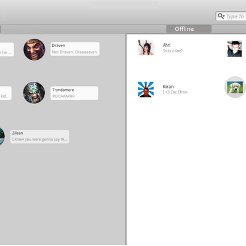Open Draven's contact card

[x=75, y=49]
